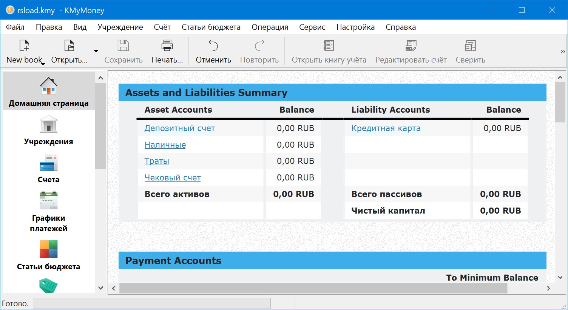Viewport: 568px width, 310px height.
Task: Open the Правка menu
Action: [49, 27]
